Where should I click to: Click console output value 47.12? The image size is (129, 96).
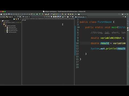(x=24, y=20)
